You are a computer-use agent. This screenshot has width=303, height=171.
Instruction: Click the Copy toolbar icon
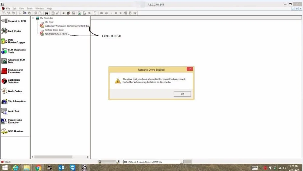click(x=25, y=13)
